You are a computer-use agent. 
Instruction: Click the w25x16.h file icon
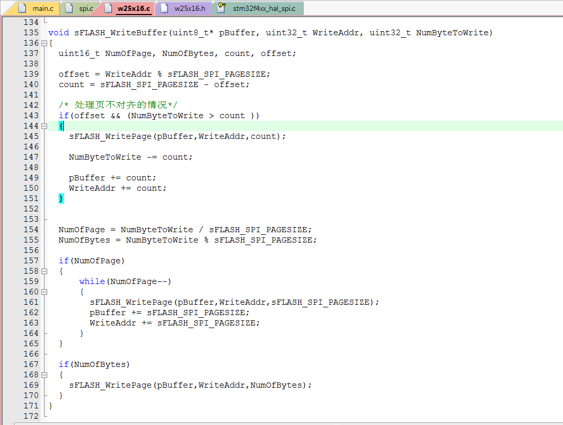(164, 8)
